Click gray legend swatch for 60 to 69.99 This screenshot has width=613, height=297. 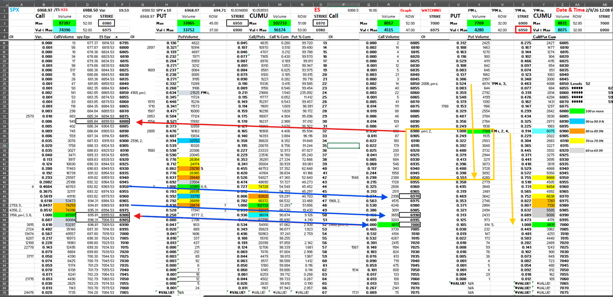click(577, 151)
